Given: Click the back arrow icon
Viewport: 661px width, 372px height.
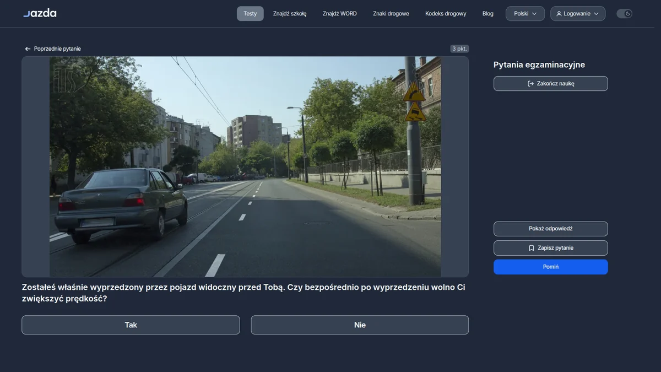Looking at the screenshot, I should (28, 49).
